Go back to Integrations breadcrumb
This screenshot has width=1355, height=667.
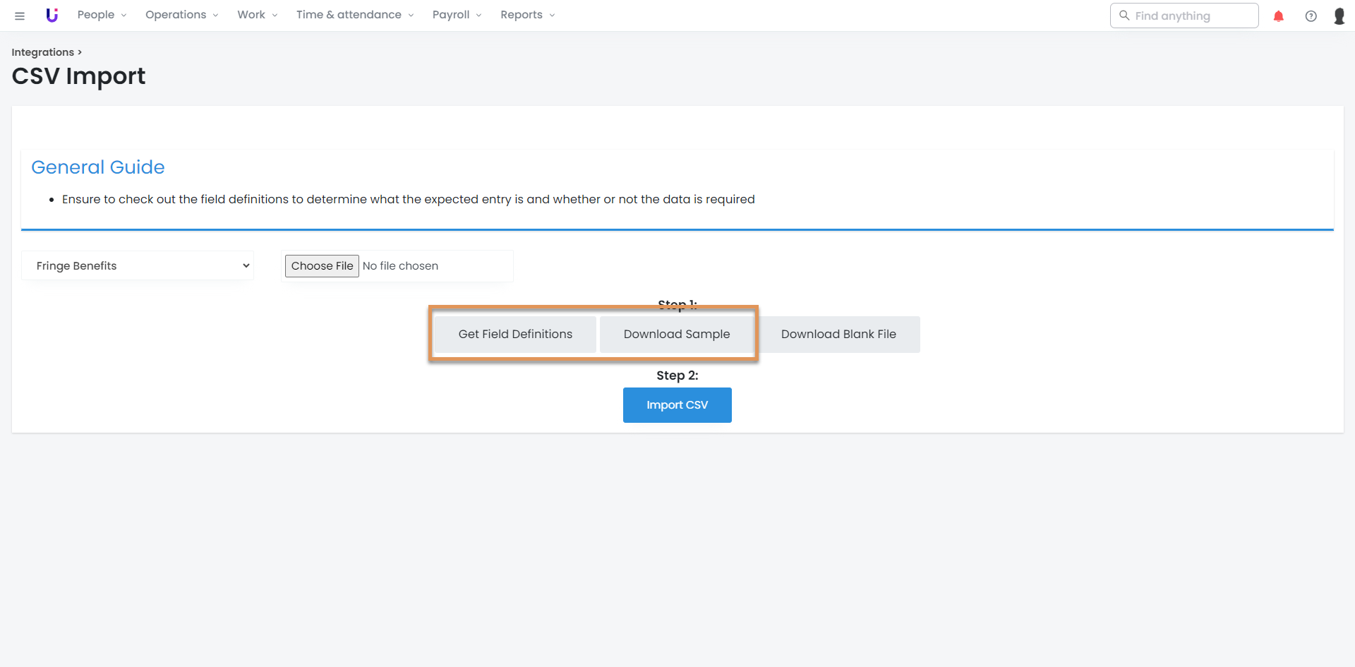[x=42, y=52]
